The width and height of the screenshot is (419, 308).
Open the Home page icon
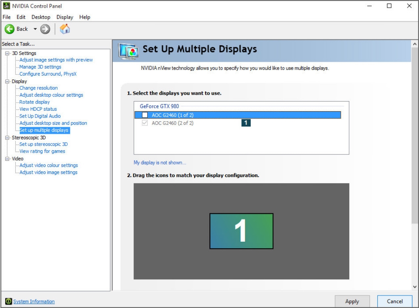[x=65, y=29]
